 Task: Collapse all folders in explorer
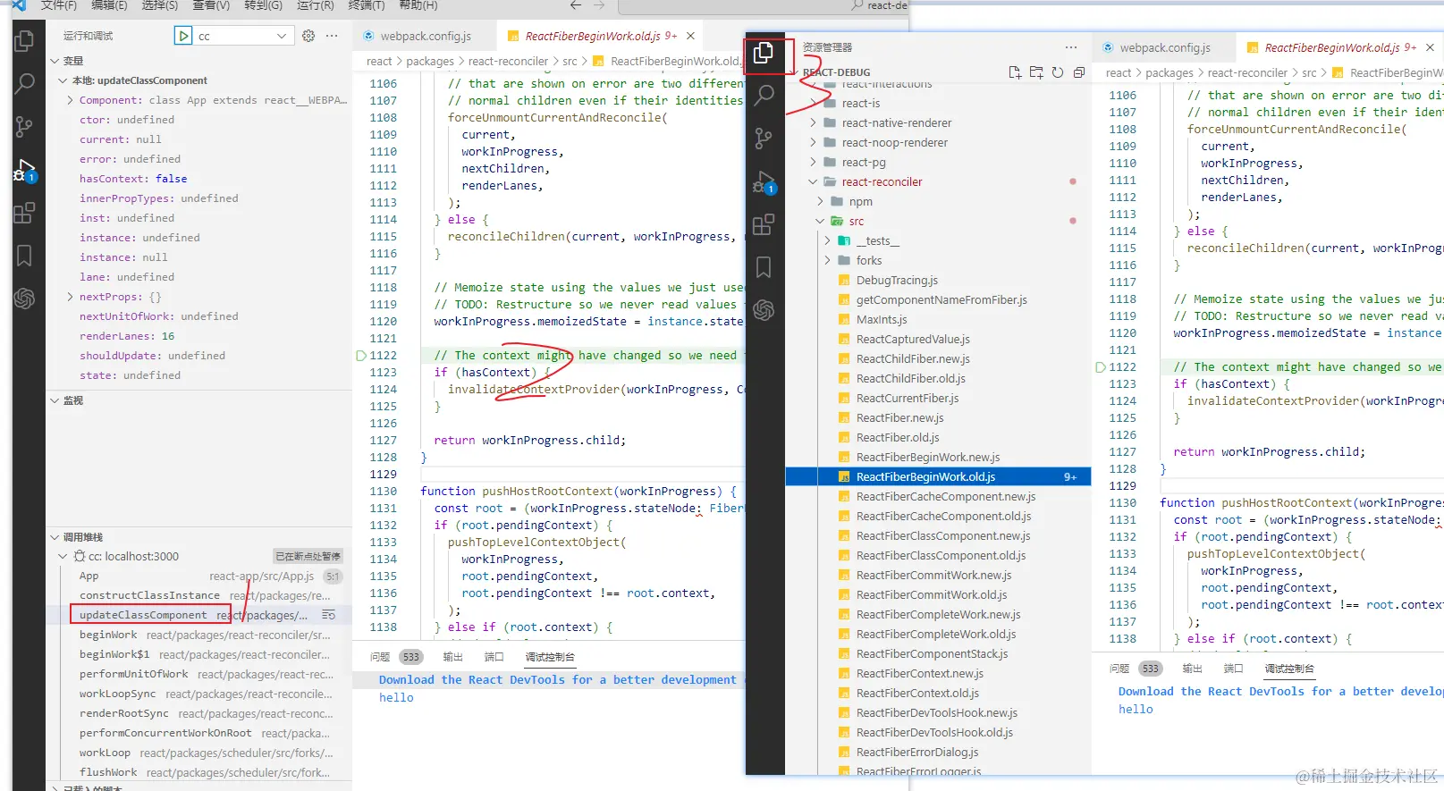click(1079, 72)
